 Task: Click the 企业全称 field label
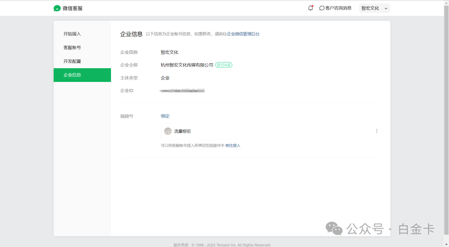(129, 65)
